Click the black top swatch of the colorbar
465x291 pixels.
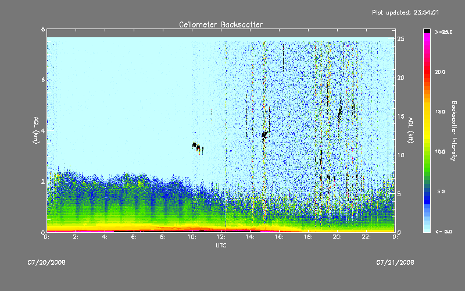tap(427, 31)
